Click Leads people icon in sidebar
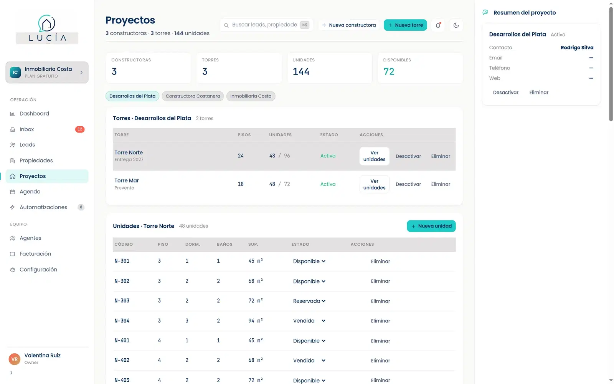The image size is (614, 384). (13, 145)
